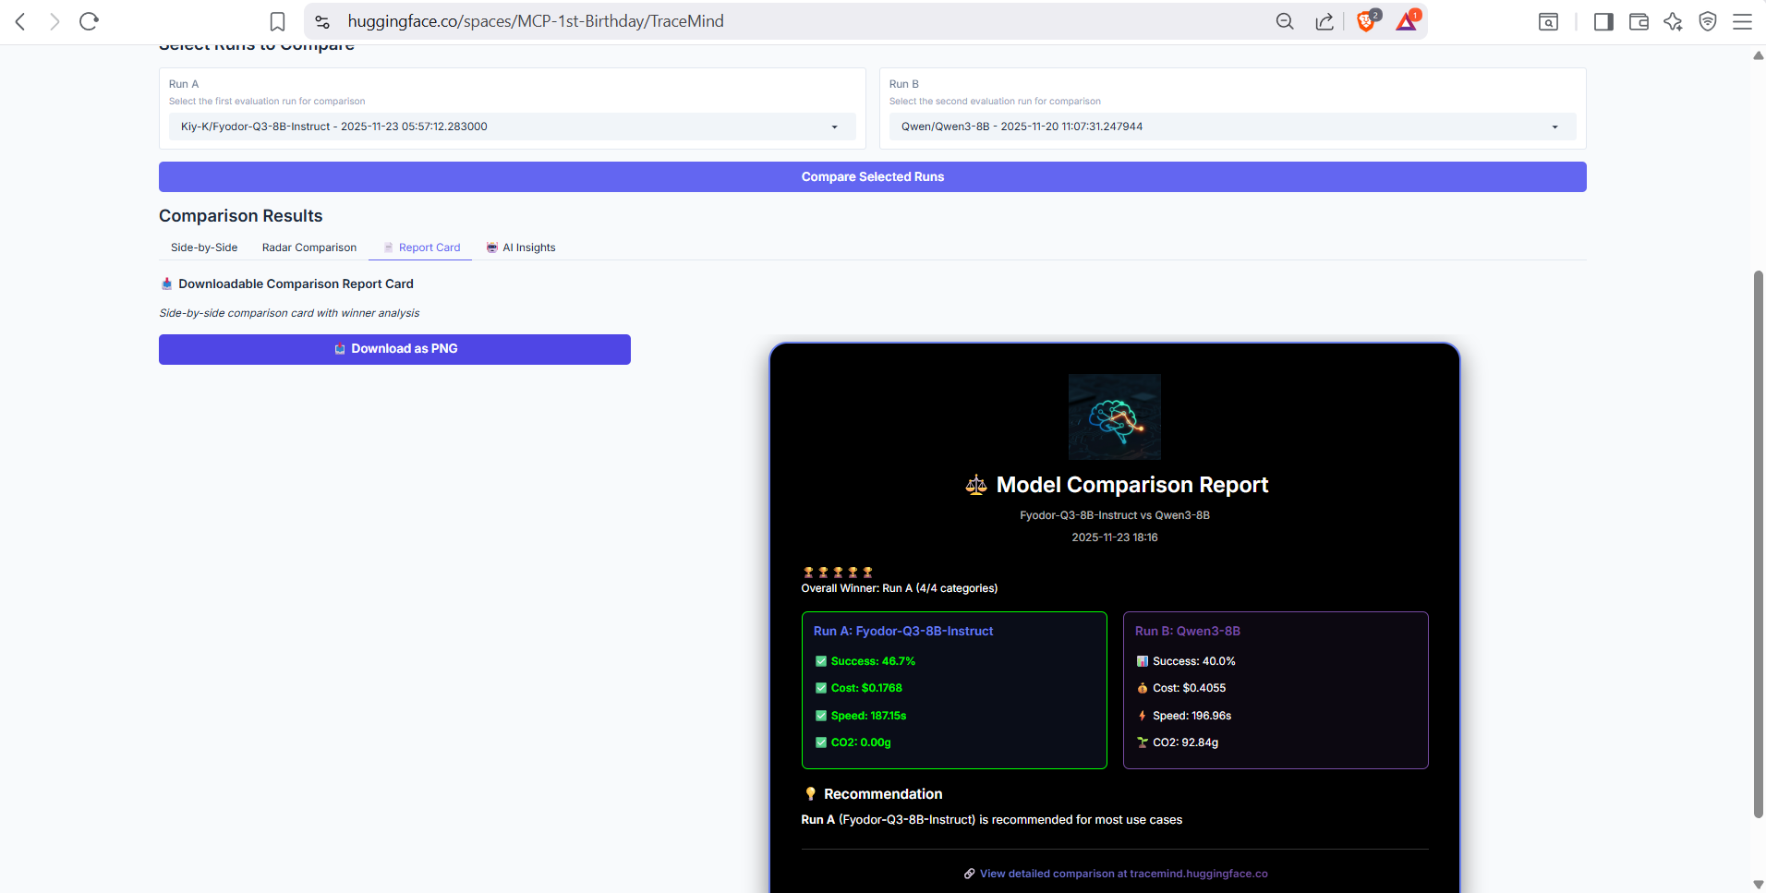Expand Run B list via its arrow

pos(1555,127)
